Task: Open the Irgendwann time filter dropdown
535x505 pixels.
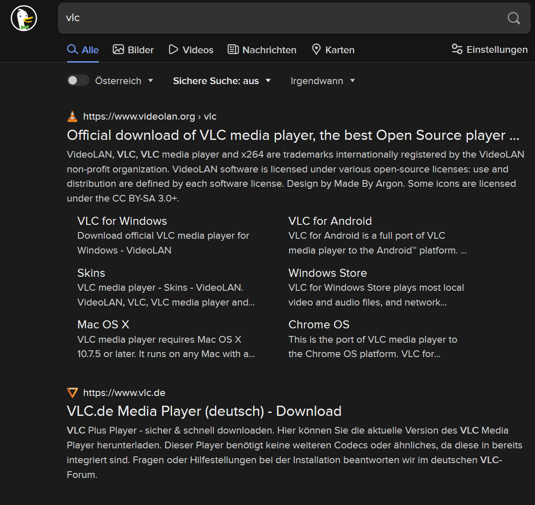Action: pos(323,81)
